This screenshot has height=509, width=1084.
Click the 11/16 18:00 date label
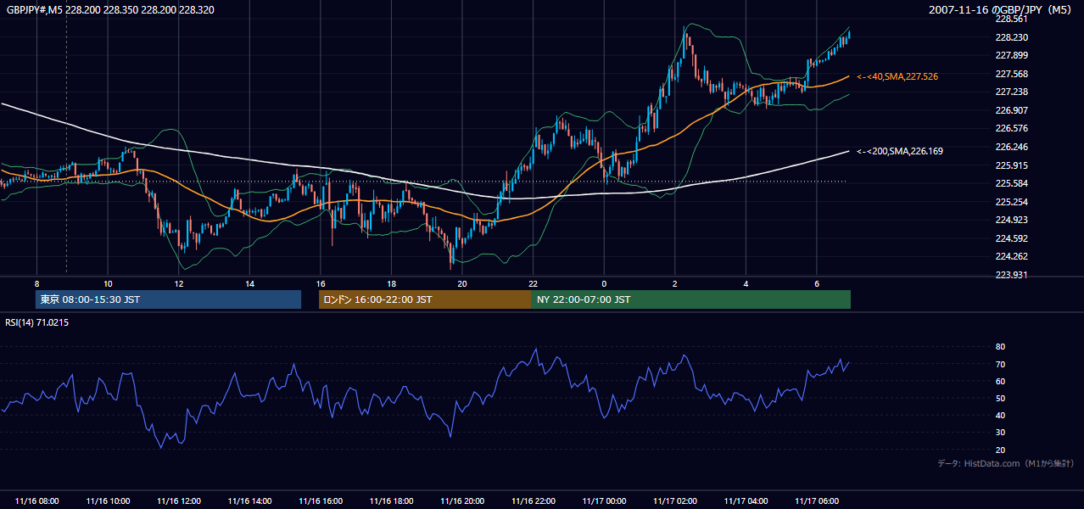click(x=391, y=501)
